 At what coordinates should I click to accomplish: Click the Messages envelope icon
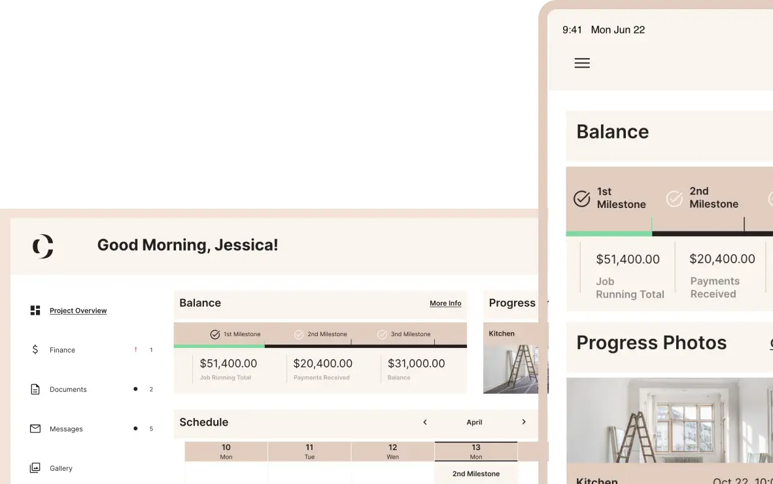pos(35,429)
